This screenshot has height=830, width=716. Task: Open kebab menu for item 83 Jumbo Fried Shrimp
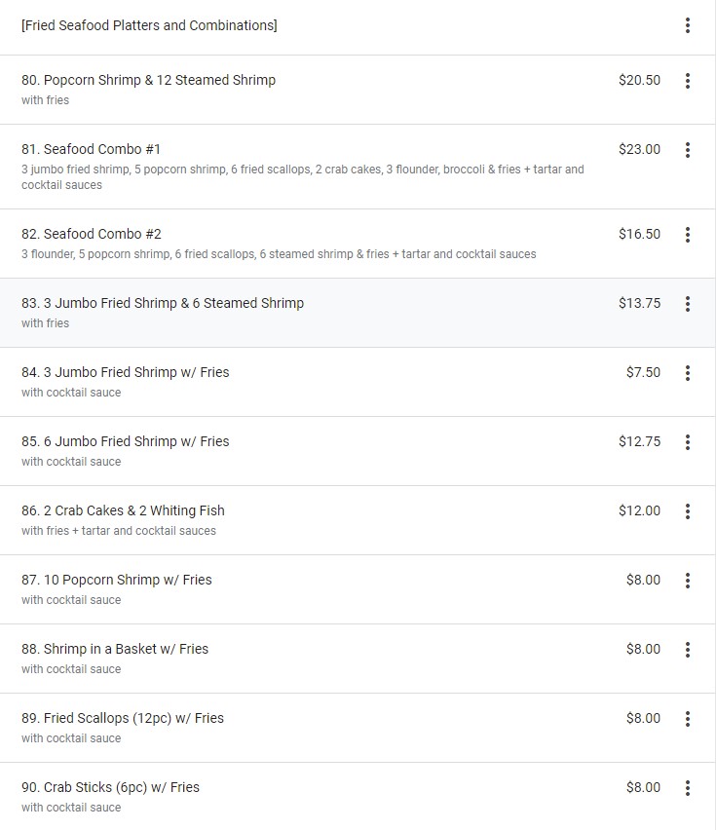(x=688, y=304)
